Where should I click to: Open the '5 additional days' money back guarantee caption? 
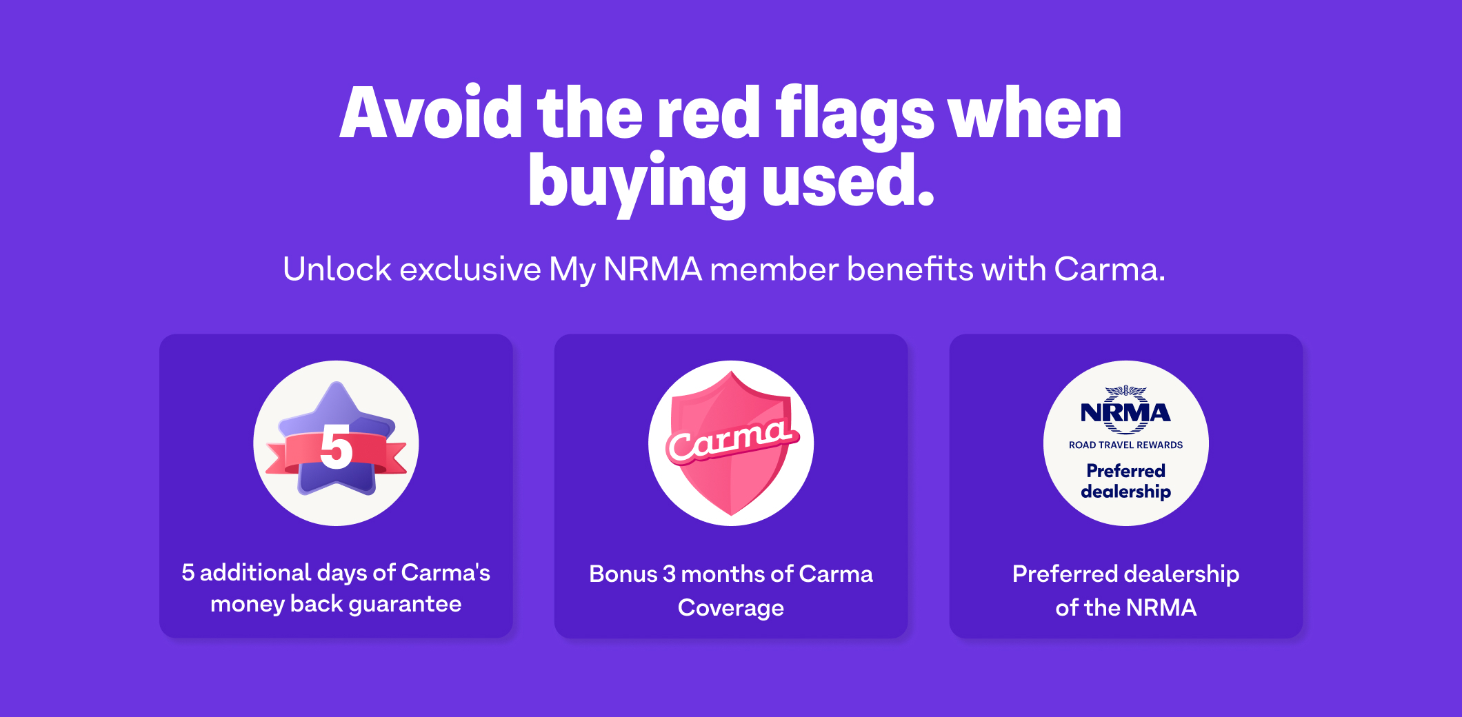(x=336, y=588)
